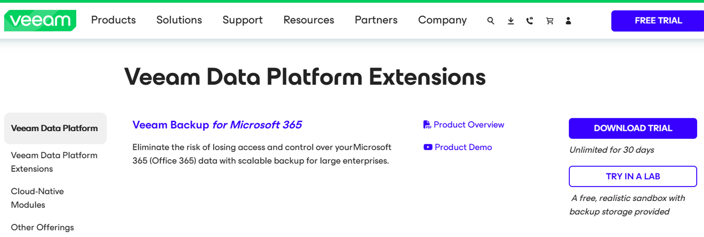Click the Veeam logo

(40, 20)
